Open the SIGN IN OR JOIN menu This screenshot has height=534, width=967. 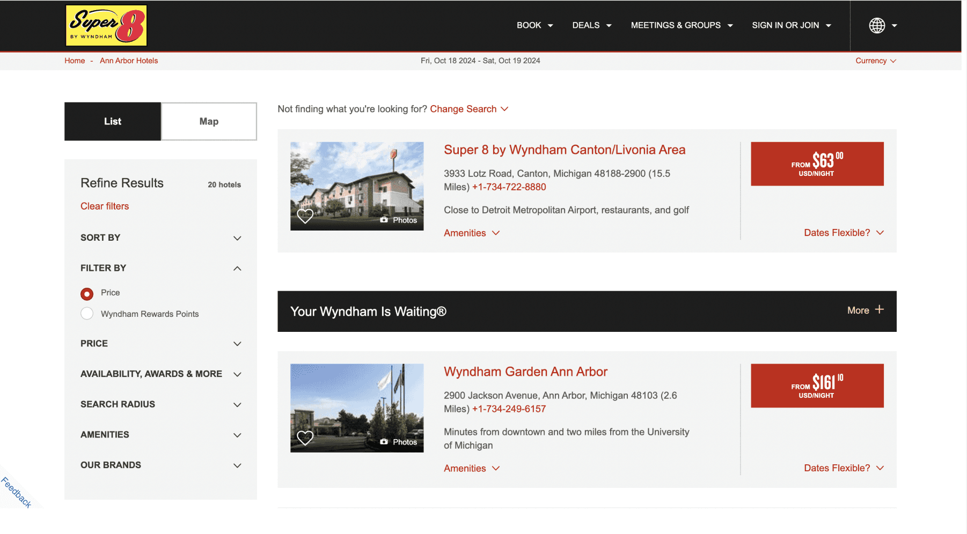792,25
